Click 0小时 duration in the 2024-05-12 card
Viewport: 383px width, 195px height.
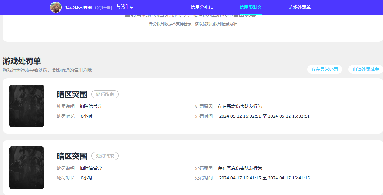[x=87, y=116]
